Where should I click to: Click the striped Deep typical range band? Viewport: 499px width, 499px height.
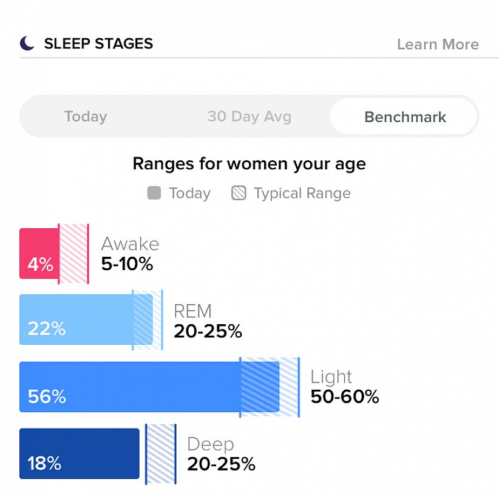point(161,453)
